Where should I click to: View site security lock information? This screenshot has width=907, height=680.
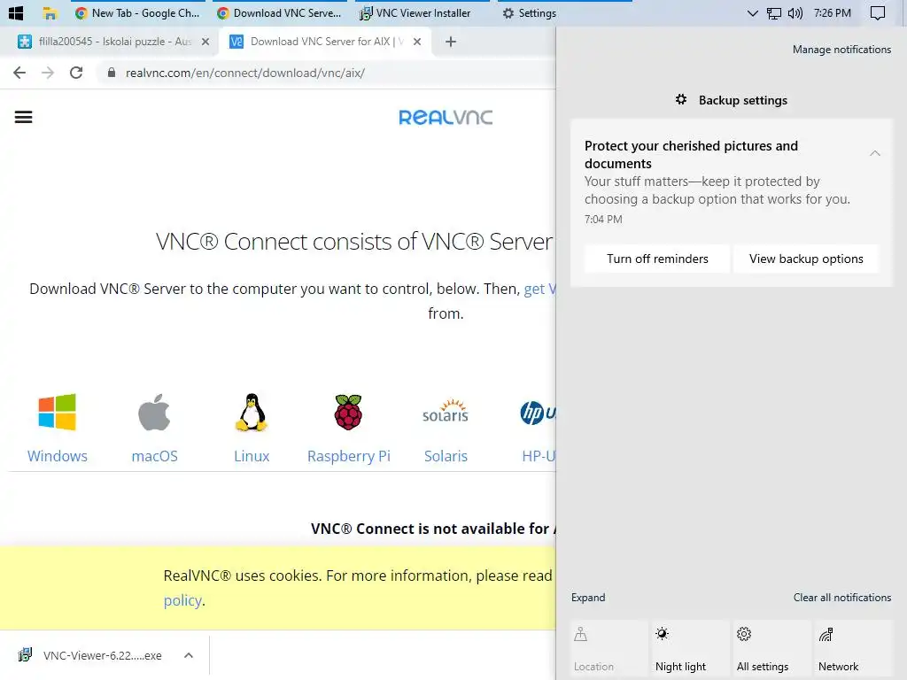pos(112,73)
